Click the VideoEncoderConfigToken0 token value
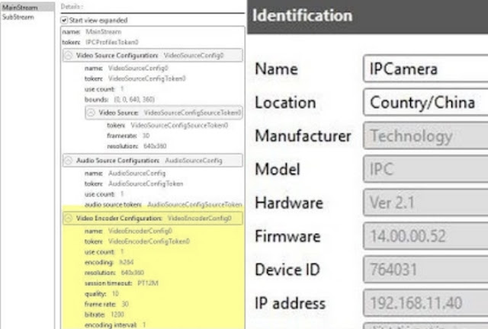This screenshot has width=488, height=329. (x=149, y=241)
